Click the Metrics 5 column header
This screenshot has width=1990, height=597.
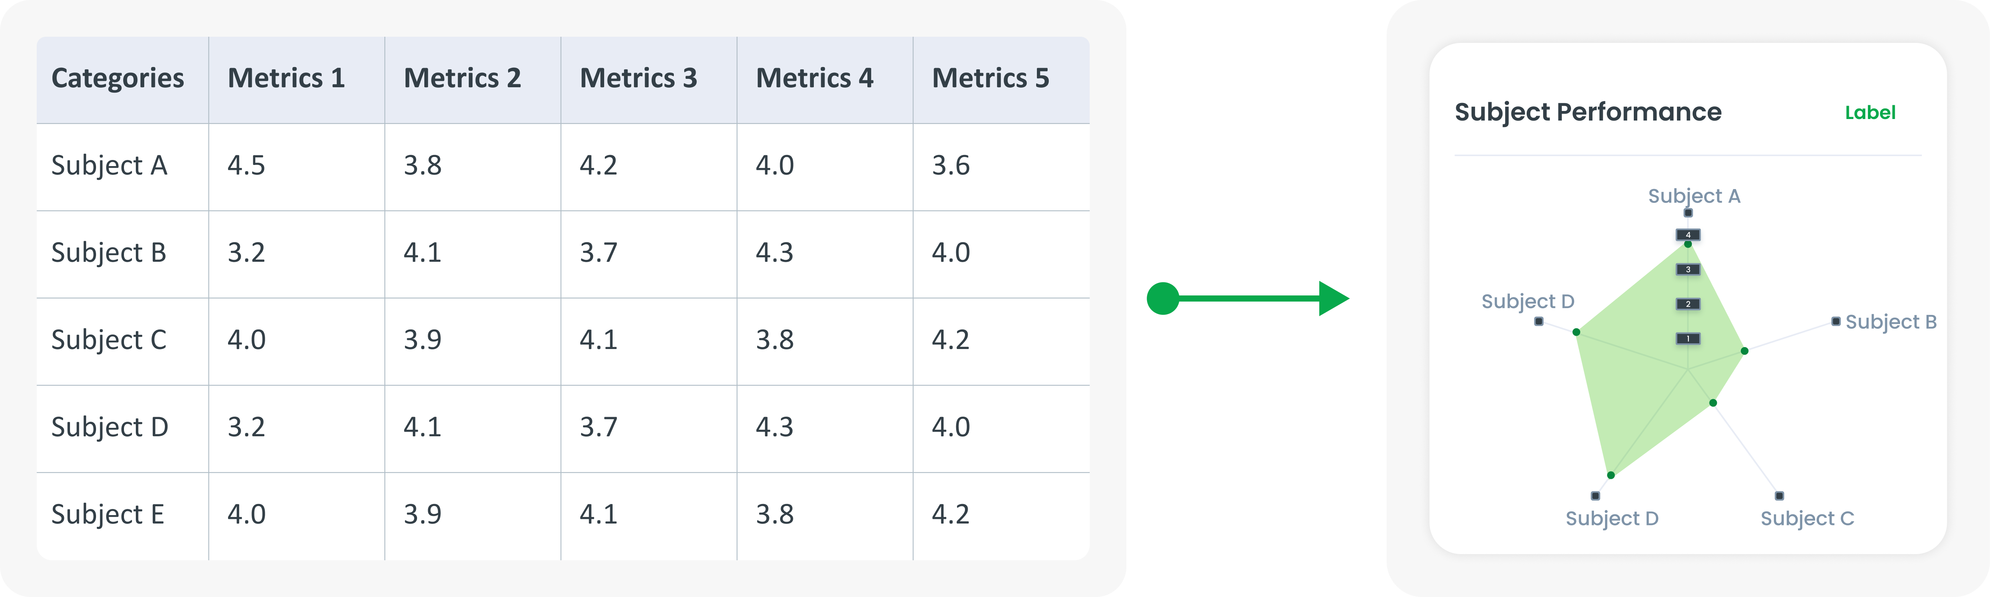click(990, 78)
